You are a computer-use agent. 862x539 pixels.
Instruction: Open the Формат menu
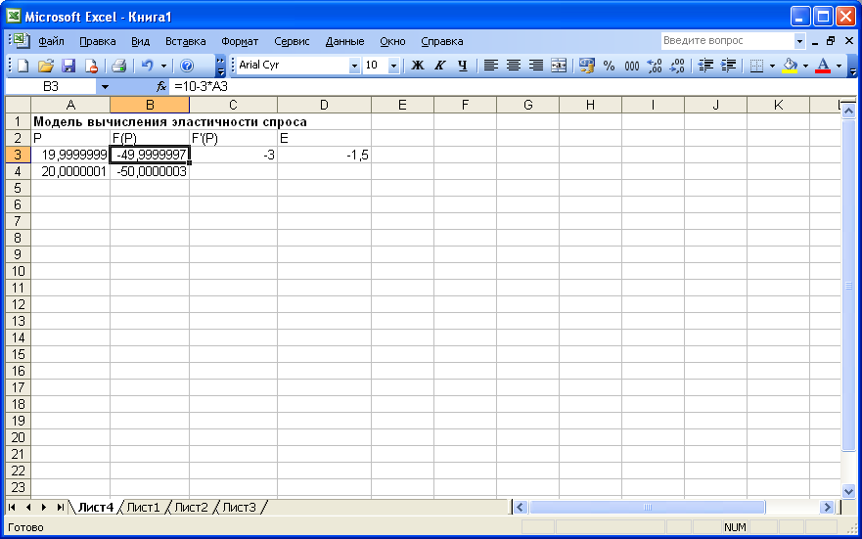coord(240,41)
